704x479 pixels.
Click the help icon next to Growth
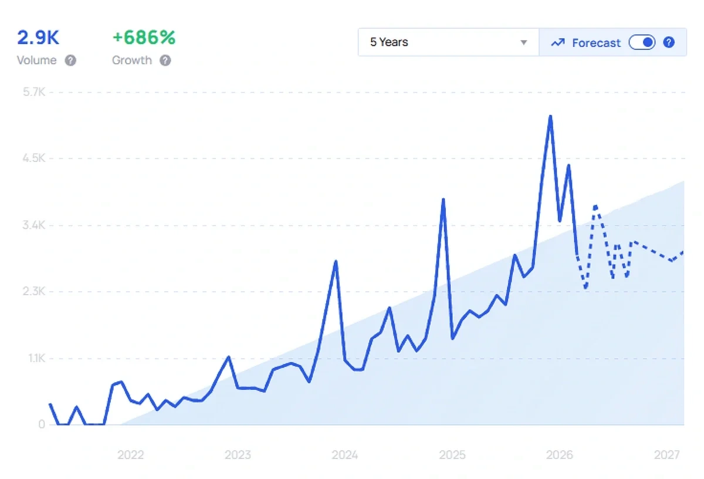pyautogui.click(x=165, y=60)
